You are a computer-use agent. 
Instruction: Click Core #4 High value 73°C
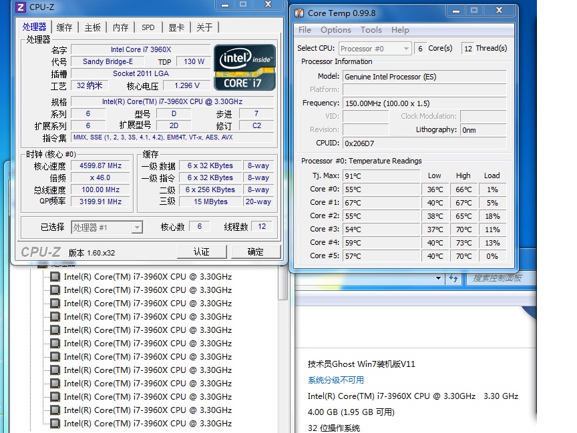coord(463,243)
